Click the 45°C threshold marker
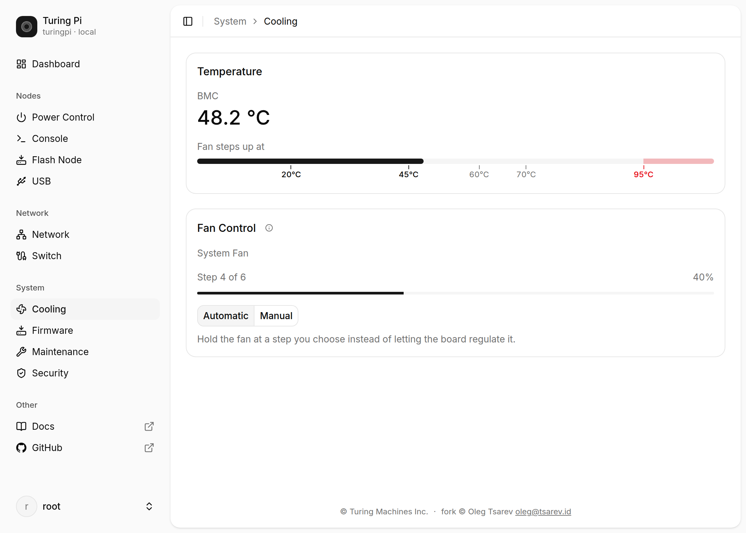The image size is (746, 533). click(x=409, y=174)
